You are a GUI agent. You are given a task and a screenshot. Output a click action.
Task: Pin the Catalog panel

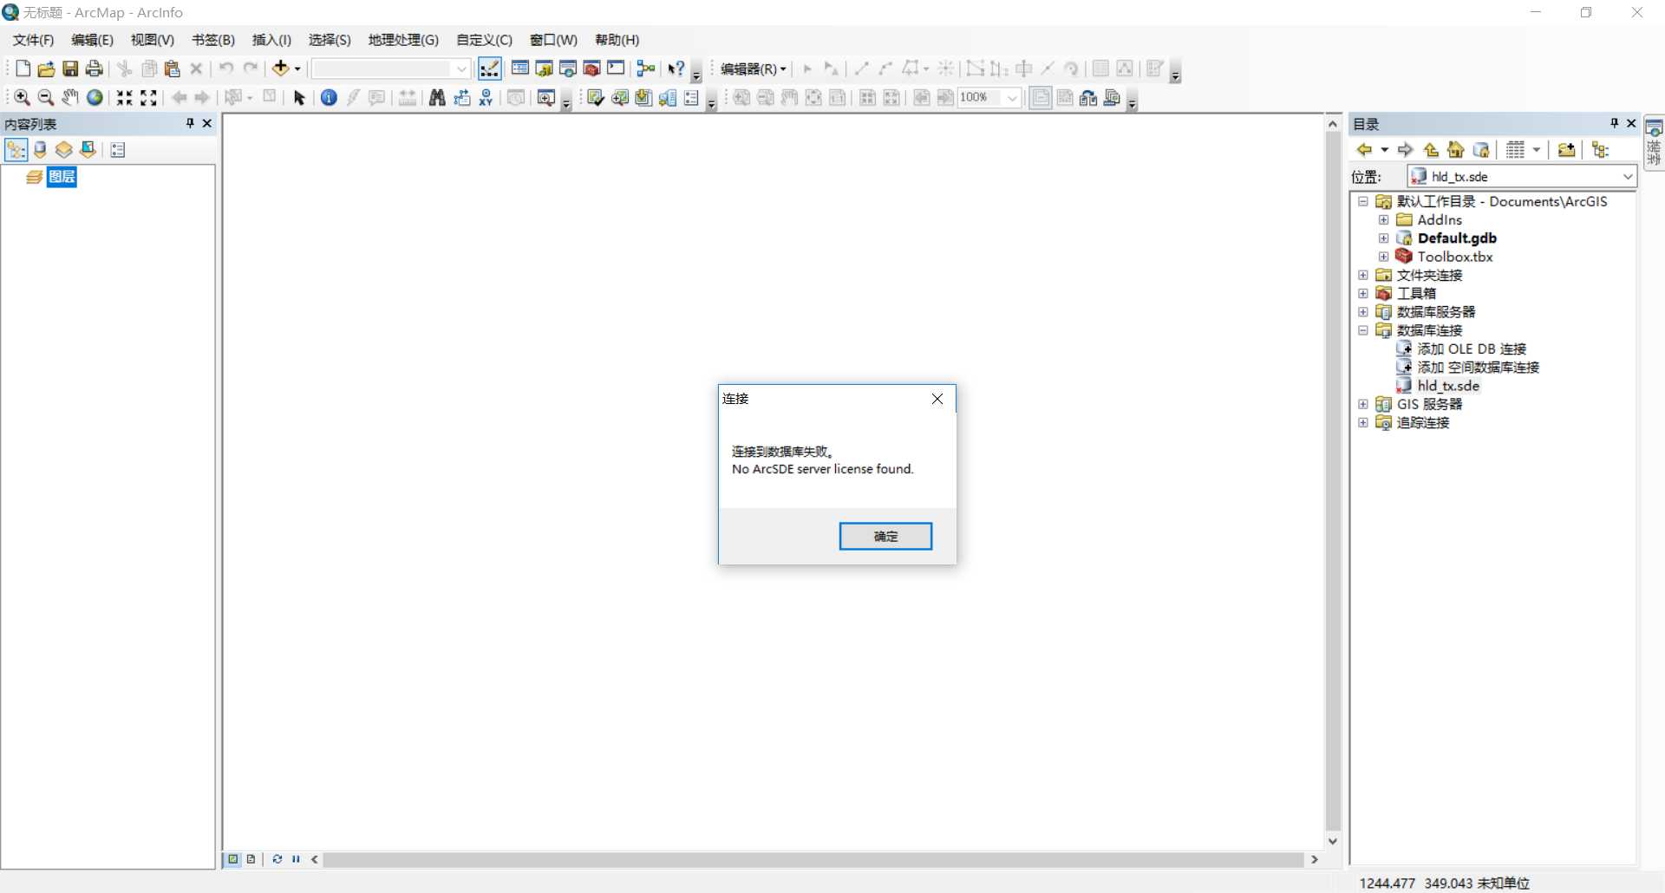click(x=1615, y=123)
